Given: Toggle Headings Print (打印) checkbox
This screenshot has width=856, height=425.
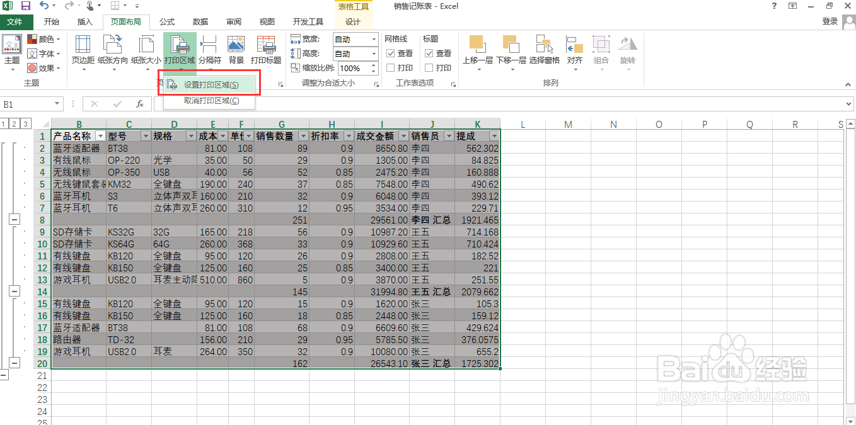Looking at the screenshot, I should [429, 68].
